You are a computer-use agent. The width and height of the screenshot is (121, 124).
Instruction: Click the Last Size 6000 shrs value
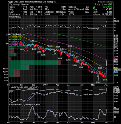pyautogui.click(x=61, y=12)
